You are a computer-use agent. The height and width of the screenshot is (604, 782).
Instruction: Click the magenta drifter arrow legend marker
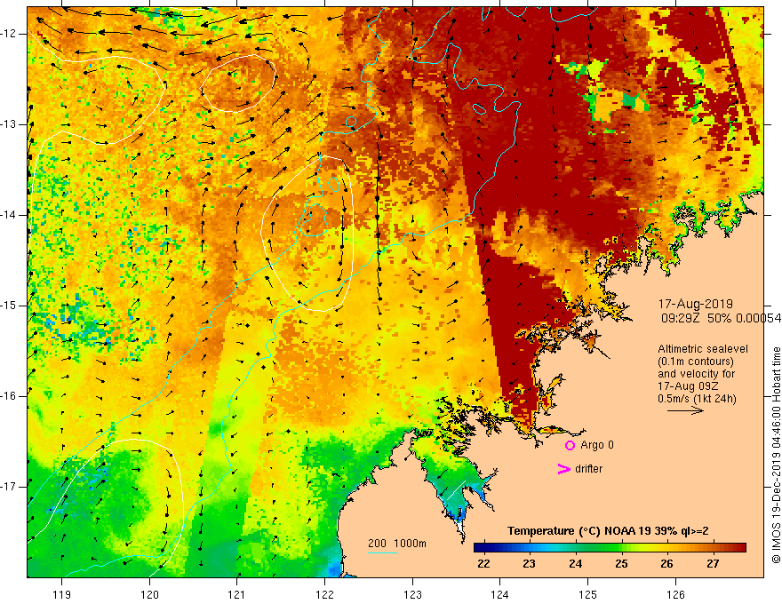pyautogui.click(x=563, y=469)
